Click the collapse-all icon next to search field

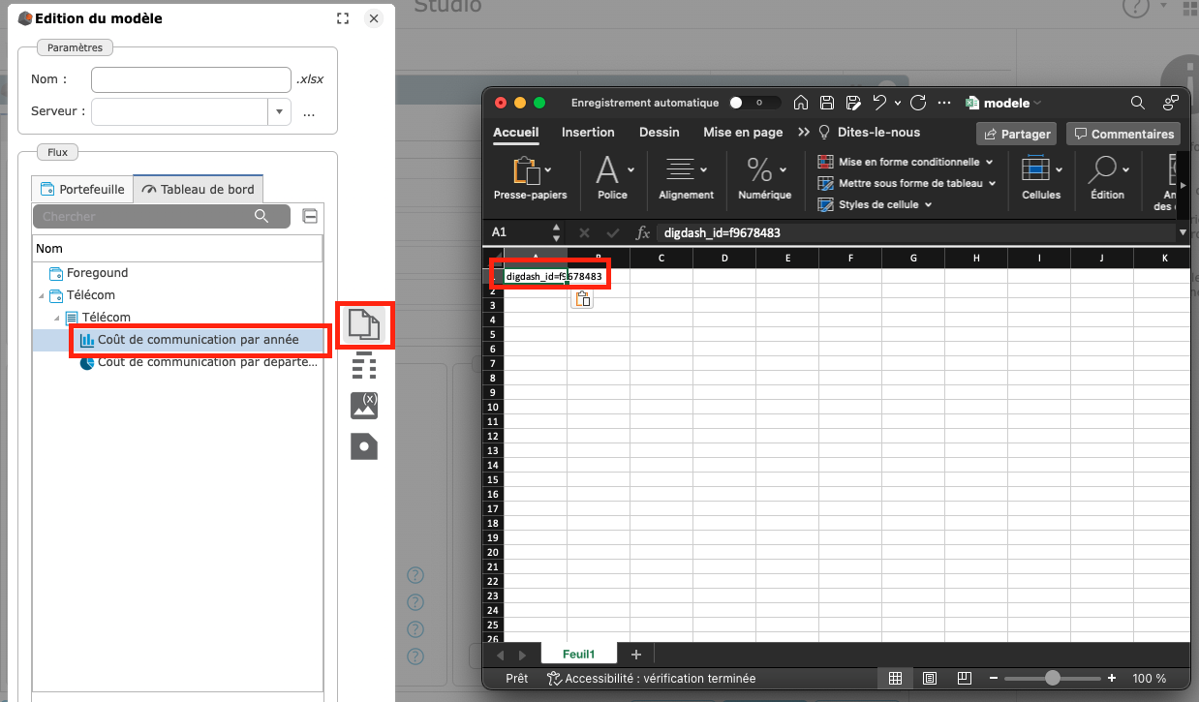pos(310,216)
